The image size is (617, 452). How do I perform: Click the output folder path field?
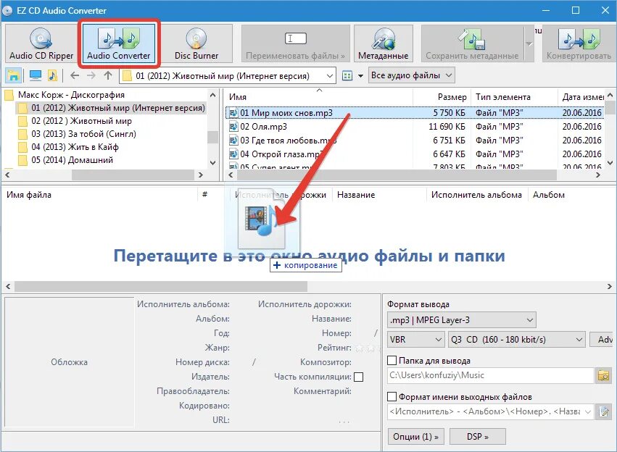[x=491, y=375]
